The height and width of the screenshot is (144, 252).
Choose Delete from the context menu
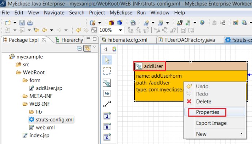[204, 101]
